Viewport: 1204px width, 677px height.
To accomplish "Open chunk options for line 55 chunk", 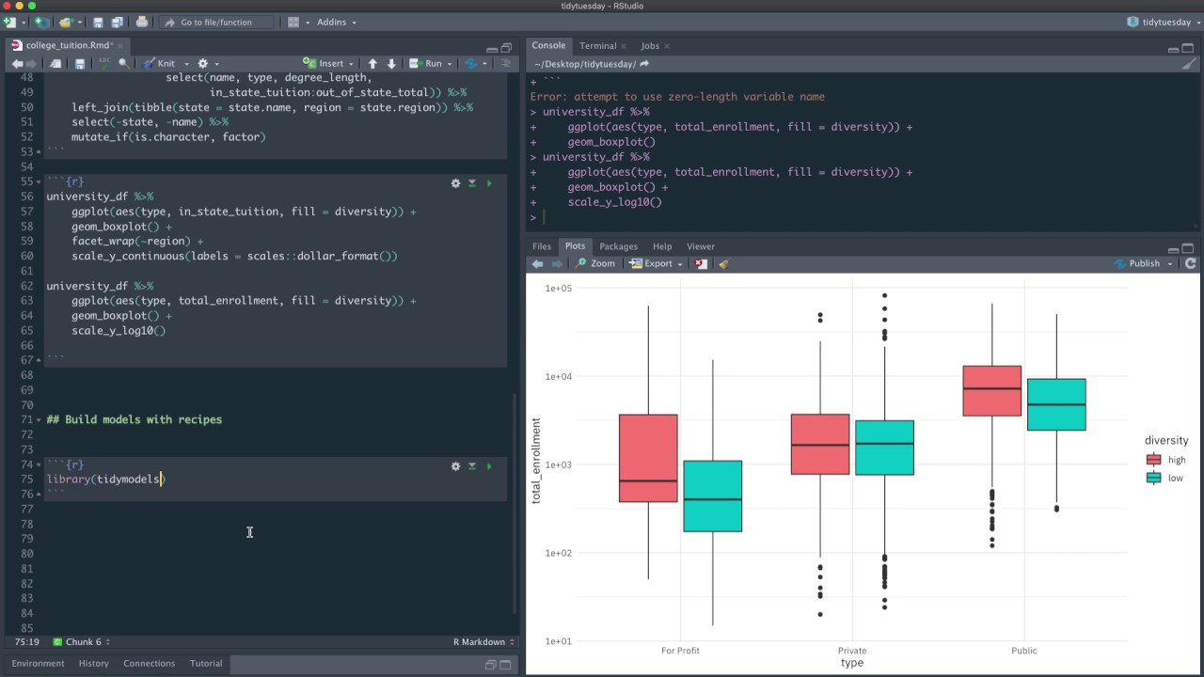I will point(455,183).
